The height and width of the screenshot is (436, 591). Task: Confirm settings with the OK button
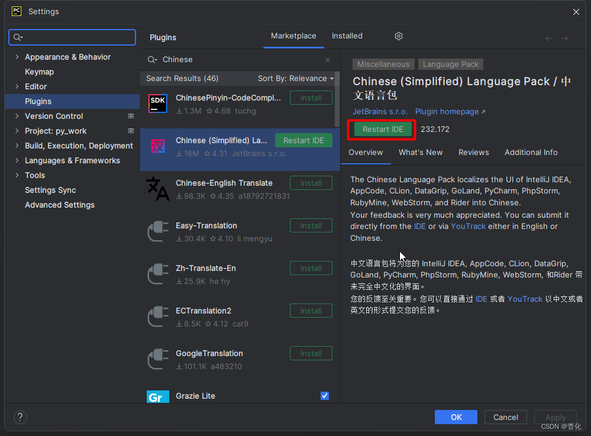(x=456, y=417)
